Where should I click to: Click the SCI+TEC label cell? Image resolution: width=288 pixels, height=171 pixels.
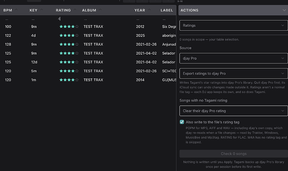coord(169,71)
